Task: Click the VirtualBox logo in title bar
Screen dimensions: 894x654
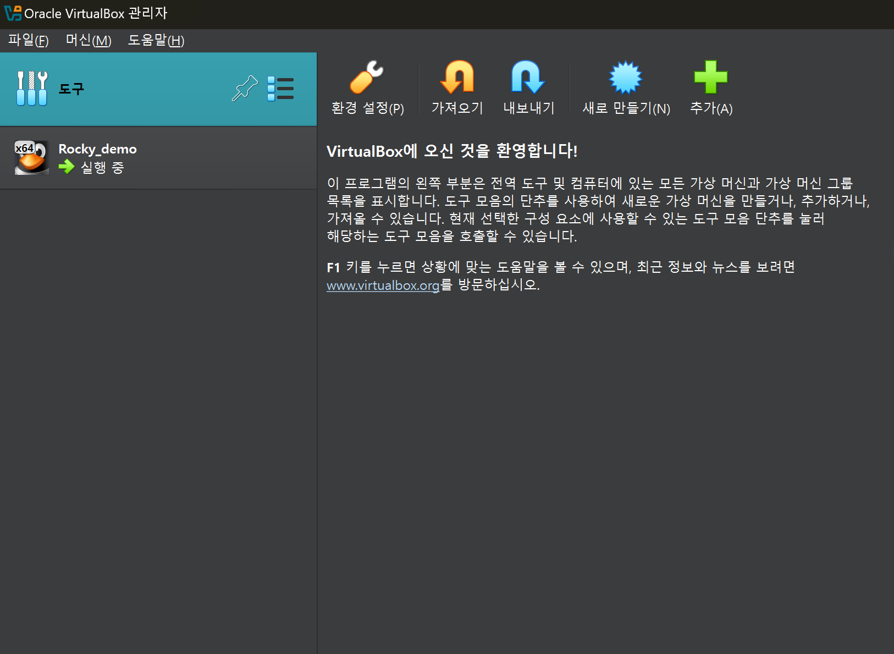Action: tap(13, 13)
